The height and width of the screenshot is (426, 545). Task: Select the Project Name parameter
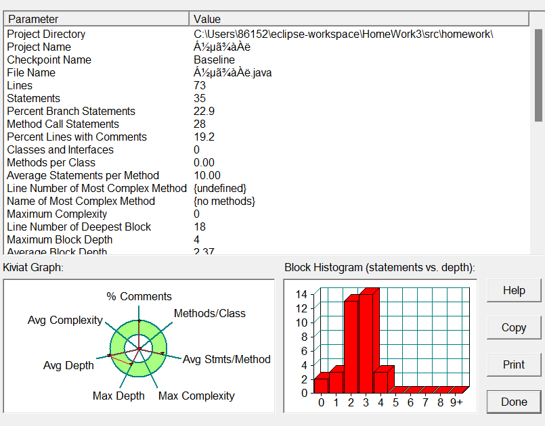tap(39, 47)
